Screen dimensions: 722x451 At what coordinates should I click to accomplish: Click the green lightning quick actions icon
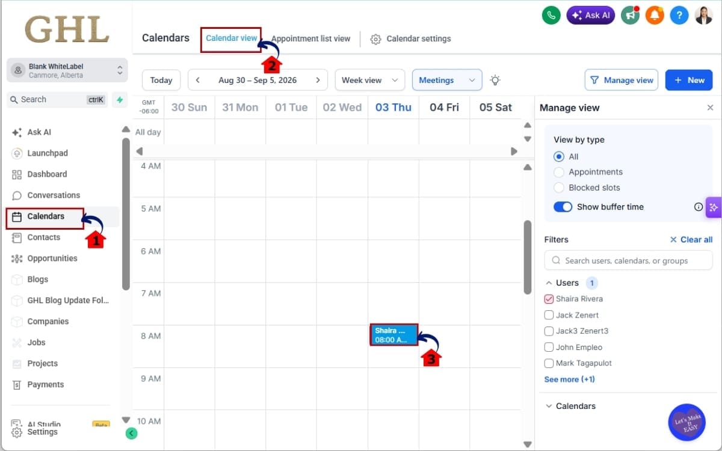point(120,100)
